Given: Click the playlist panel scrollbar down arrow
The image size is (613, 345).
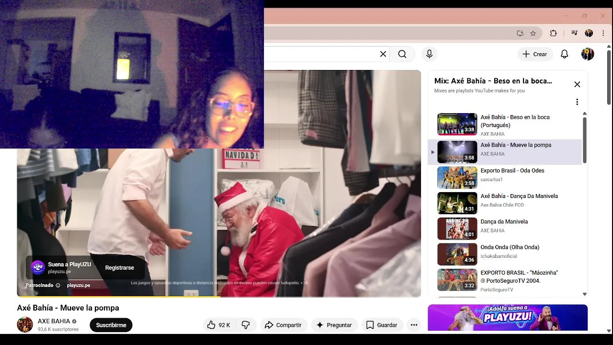Looking at the screenshot, I should tap(585, 294).
